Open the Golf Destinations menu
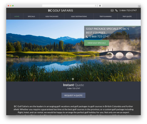The width and height of the screenshot is (147, 124). pos(79,16)
